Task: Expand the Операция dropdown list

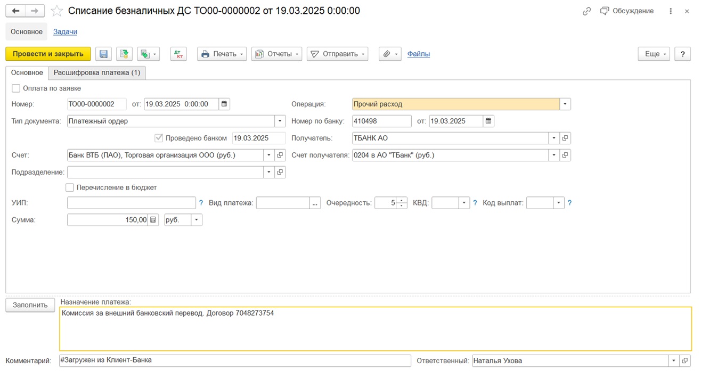Action: coord(565,104)
